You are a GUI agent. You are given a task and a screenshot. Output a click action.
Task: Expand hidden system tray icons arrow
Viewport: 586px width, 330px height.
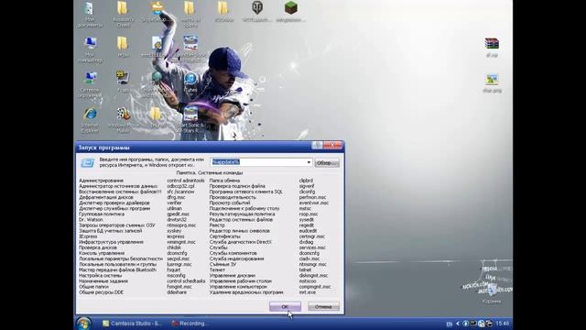point(458,324)
